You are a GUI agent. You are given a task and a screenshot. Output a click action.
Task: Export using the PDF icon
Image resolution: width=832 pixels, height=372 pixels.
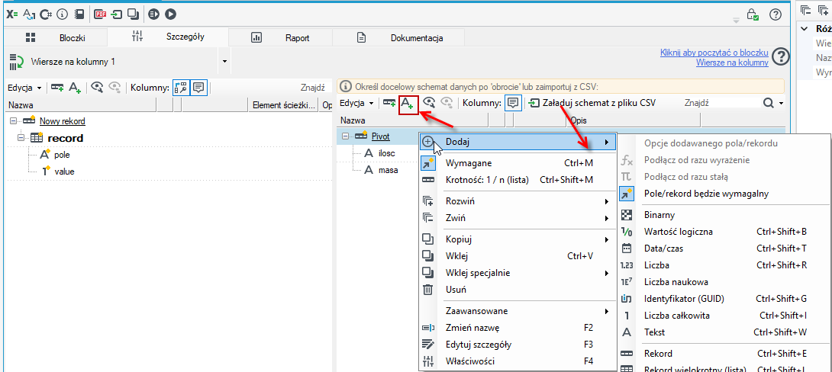pyautogui.click(x=100, y=14)
